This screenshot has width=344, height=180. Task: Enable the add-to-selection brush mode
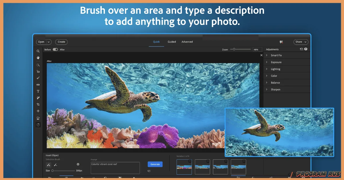coord(48,165)
